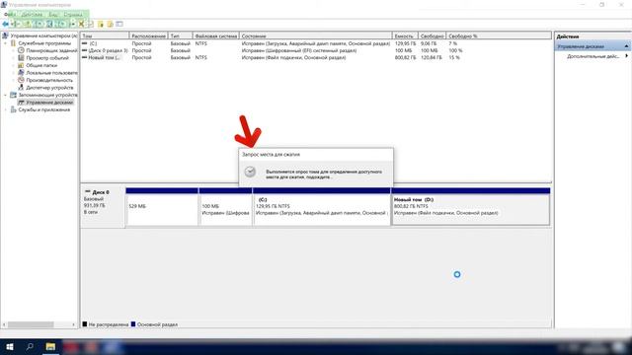Expand the Планировщик заданий node
This screenshot has width=632, height=355.
(x=13, y=50)
